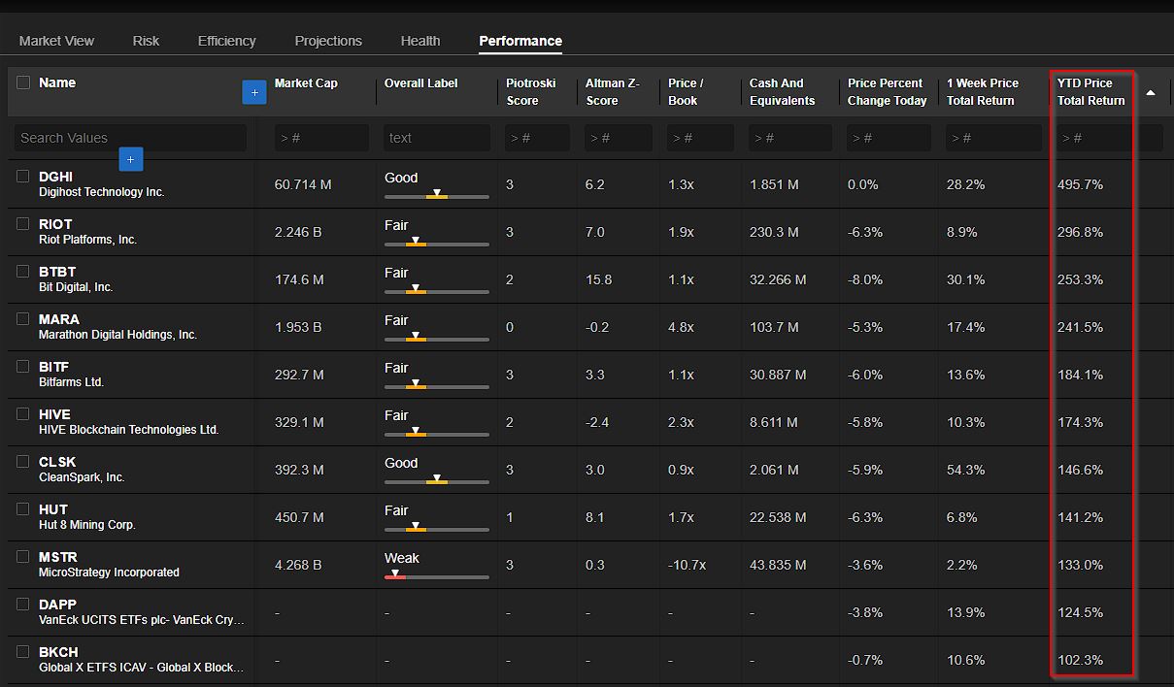Image resolution: width=1174 pixels, height=687 pixels.
Task: Open the HIVE Blockchain Technologies ticker link
Action: [x=54, y=414]
